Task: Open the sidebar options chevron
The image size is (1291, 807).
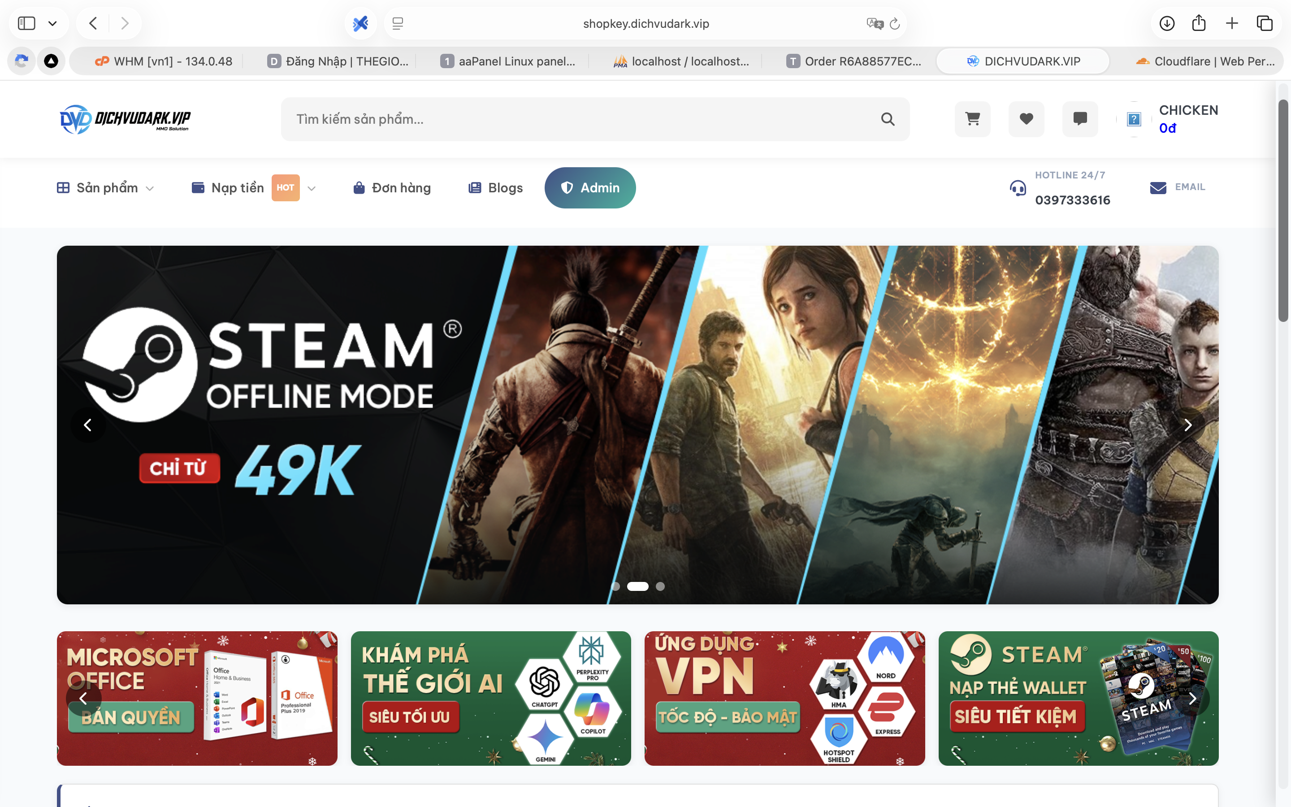Action: 52,23
